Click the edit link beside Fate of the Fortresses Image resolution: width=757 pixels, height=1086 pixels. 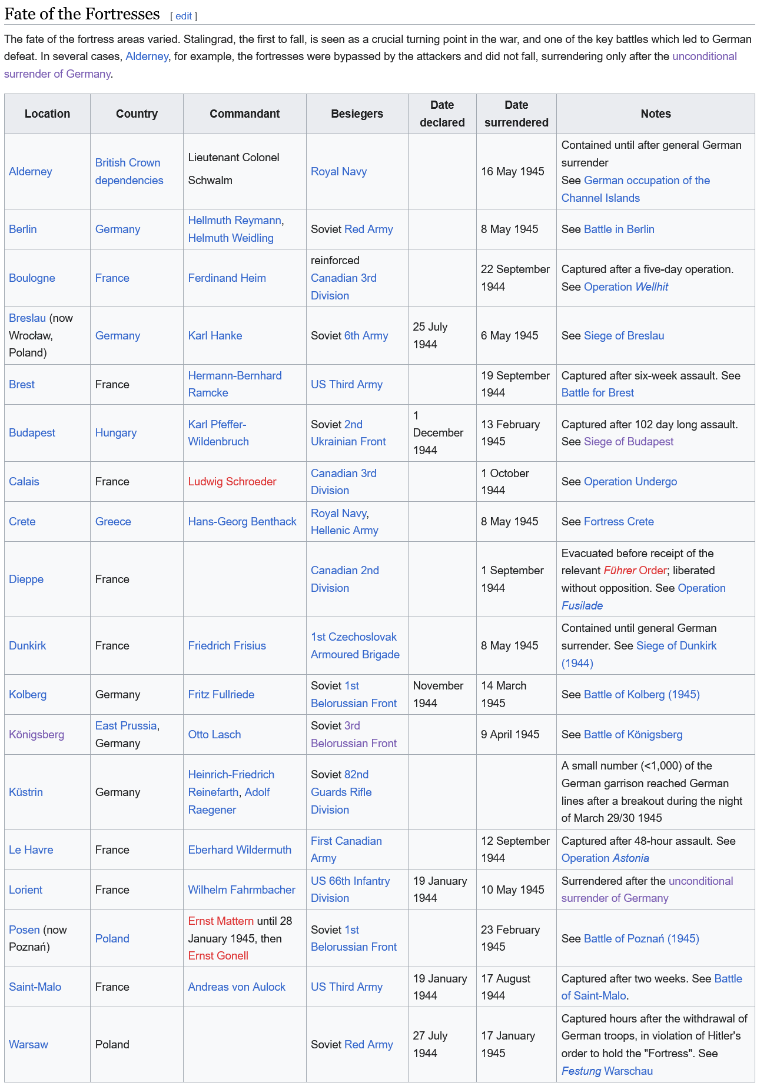click(184, 16)
